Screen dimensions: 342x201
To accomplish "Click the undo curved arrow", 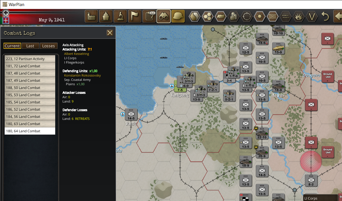I will (x=325, y=16).
